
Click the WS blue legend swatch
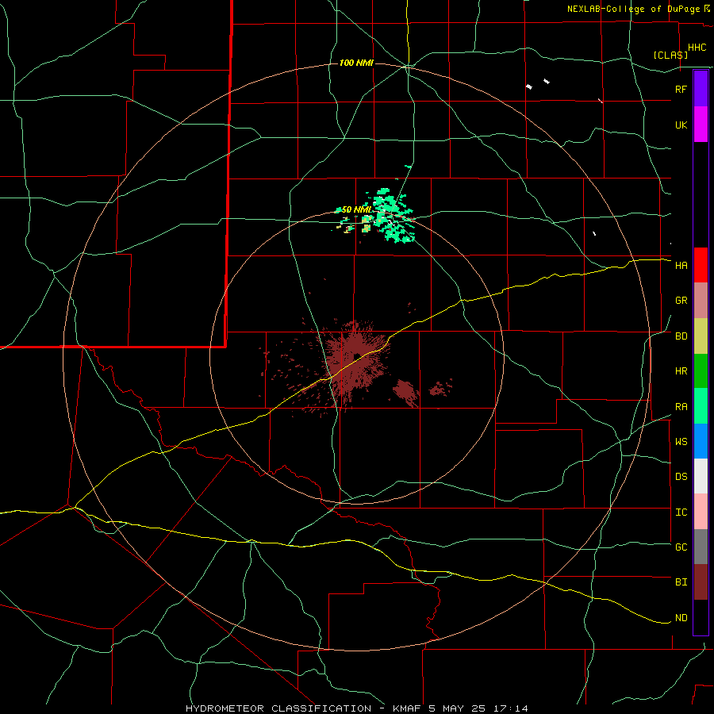(x=701, y=441)
